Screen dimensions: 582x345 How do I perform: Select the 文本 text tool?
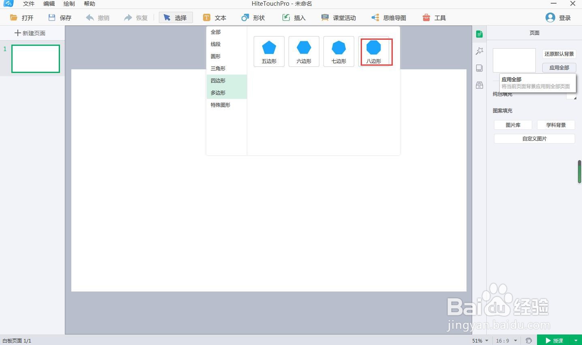[x=215, y=18]
